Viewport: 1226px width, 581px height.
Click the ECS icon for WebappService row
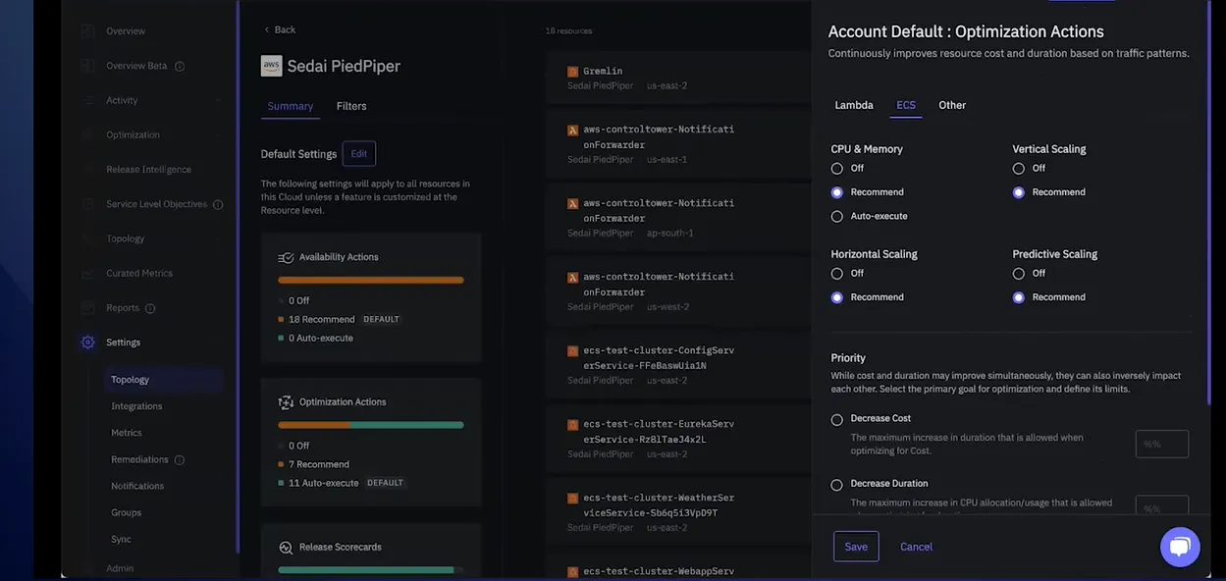coord(572,571)
